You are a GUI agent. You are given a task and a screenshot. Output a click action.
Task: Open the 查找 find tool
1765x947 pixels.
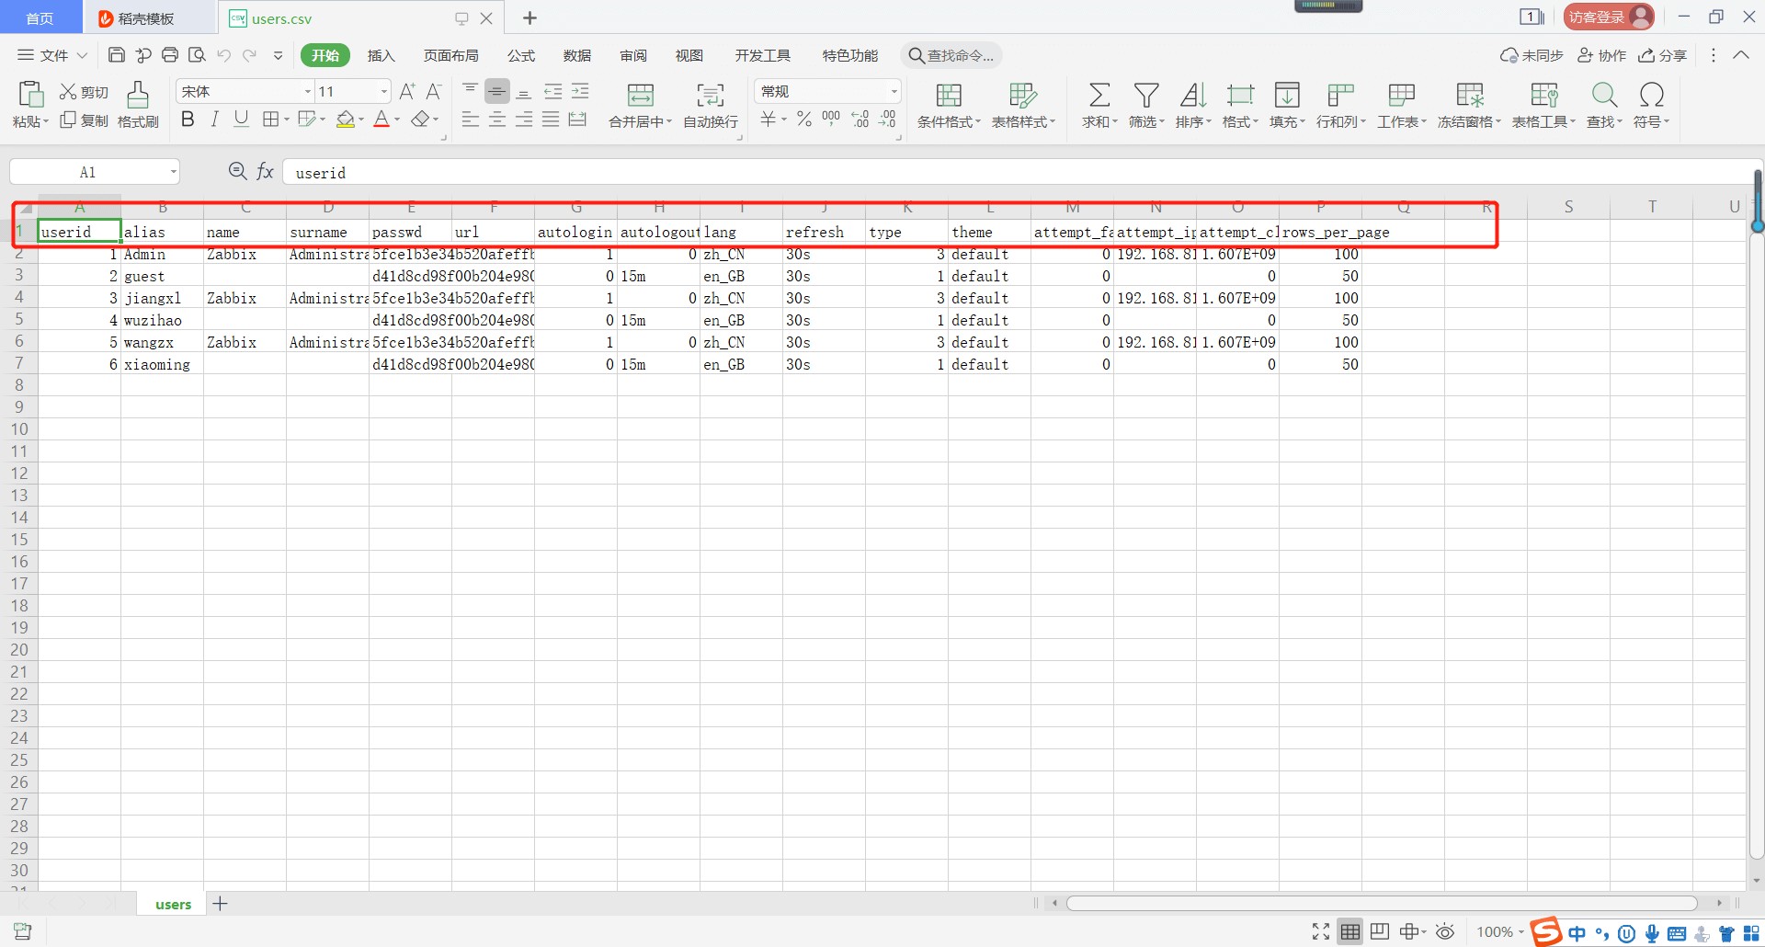coord(1603,101)
